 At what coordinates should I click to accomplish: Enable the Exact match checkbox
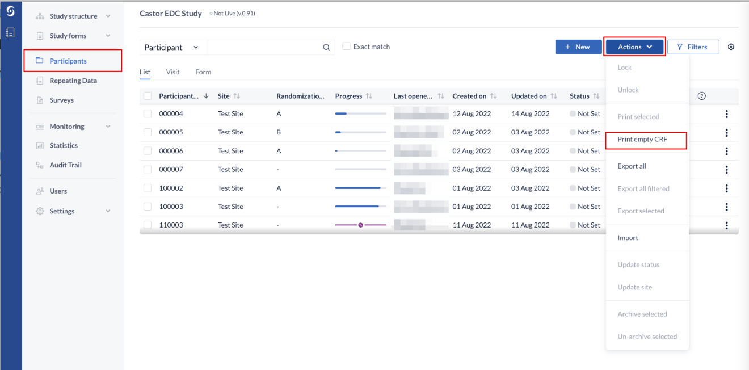pos(346,47)
